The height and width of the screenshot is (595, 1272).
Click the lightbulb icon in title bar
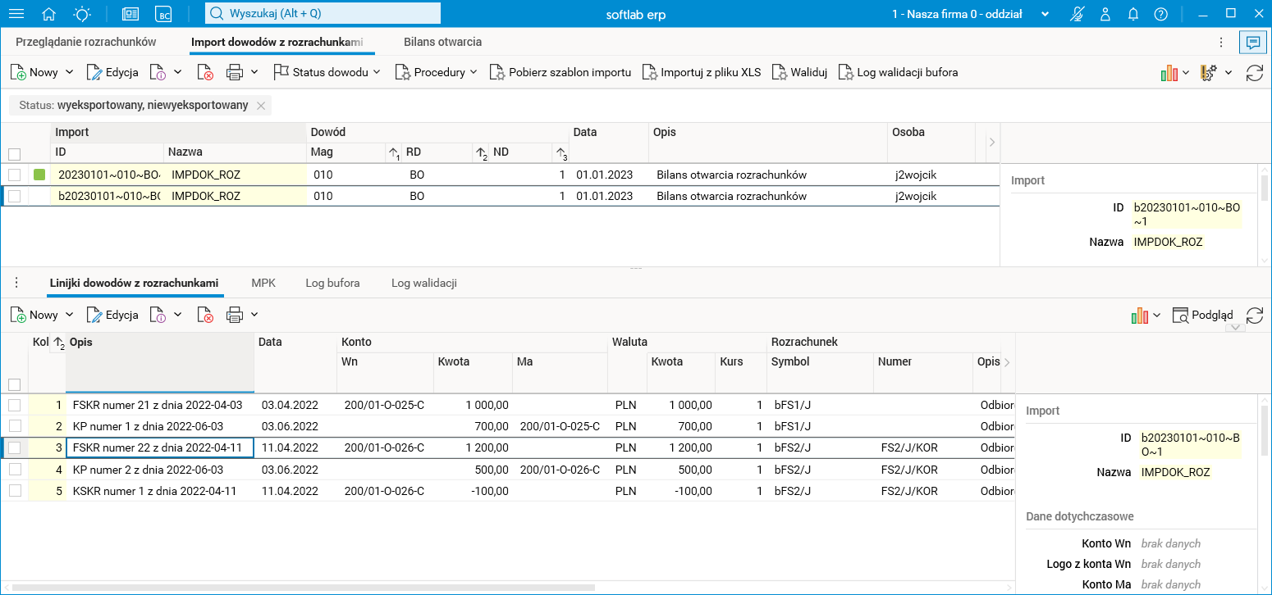(x=82, y=14)
